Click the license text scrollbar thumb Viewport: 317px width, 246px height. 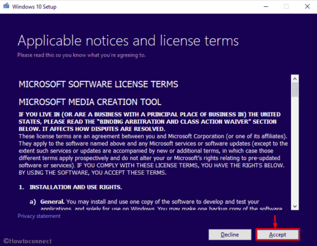[295, 90]
